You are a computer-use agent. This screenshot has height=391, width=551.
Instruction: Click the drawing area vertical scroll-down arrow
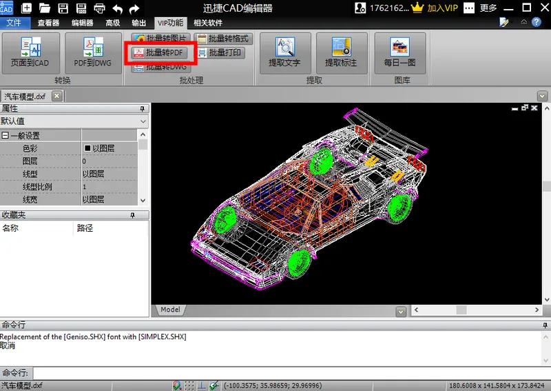(x=547, y=300)
